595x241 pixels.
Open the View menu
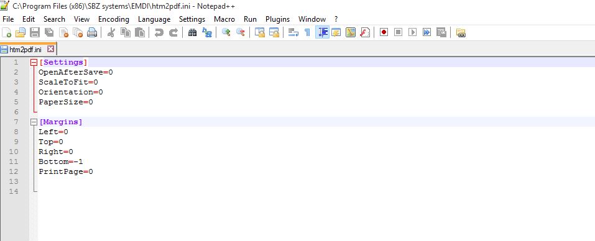[81, 19]
